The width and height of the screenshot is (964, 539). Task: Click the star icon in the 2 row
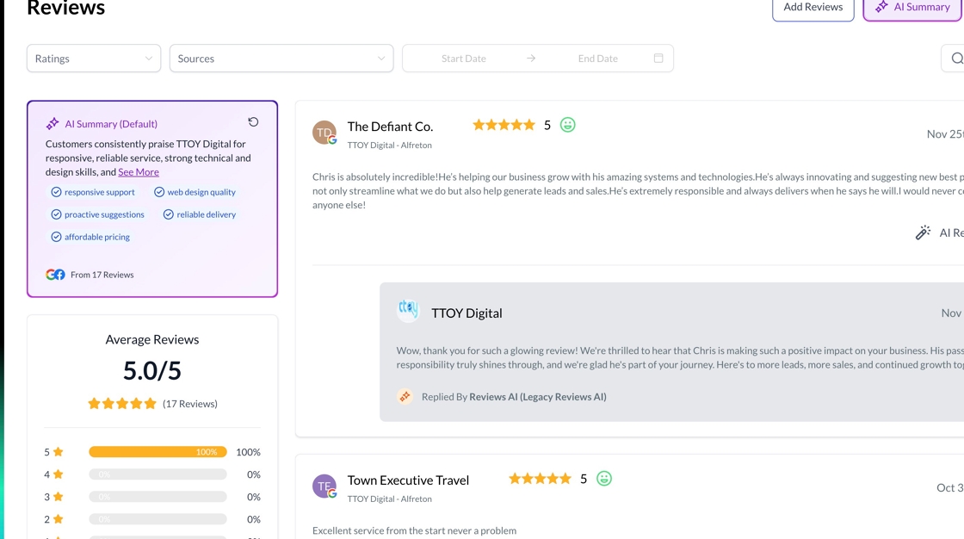59,518
